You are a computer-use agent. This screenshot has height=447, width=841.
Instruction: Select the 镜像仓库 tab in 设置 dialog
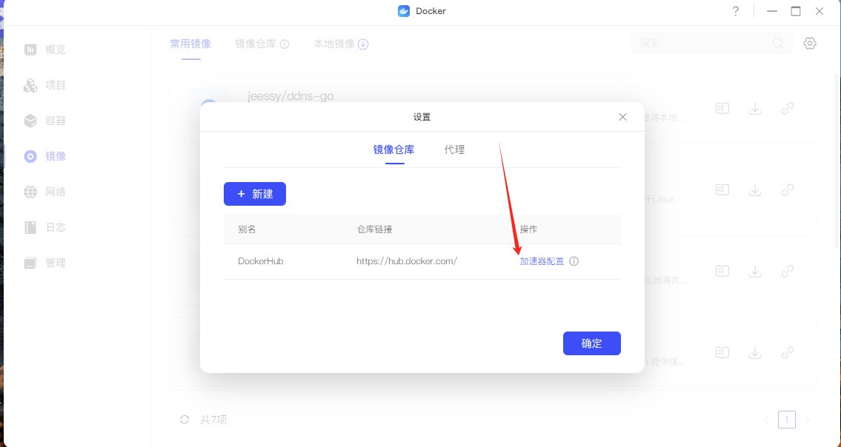pyautogui.click(x=393, y=149)
